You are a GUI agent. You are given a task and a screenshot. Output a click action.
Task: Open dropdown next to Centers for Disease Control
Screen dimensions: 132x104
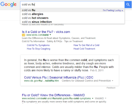click(x=112, y=81)
